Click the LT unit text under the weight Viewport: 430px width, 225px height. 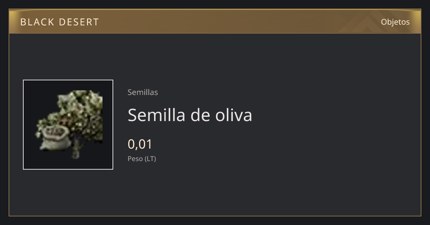point(150,159)
